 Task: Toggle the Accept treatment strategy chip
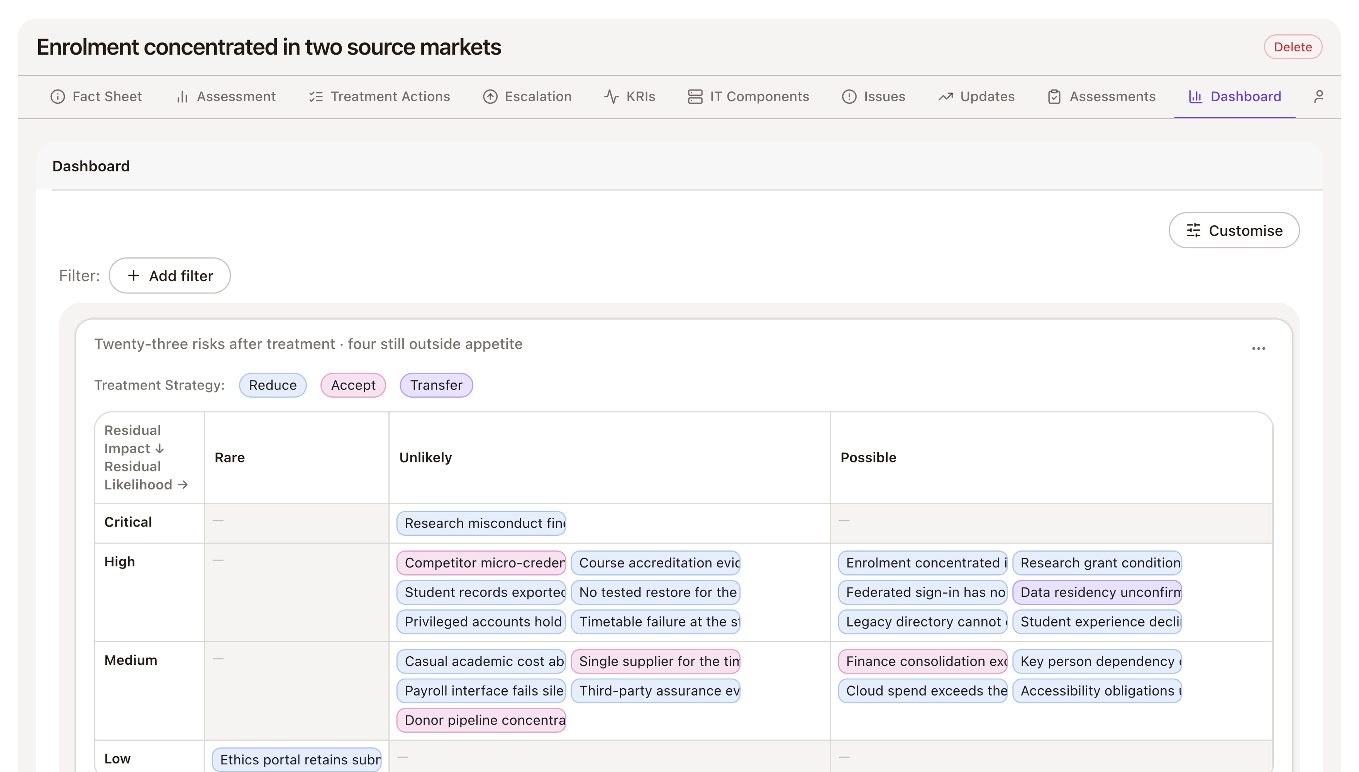353,385
